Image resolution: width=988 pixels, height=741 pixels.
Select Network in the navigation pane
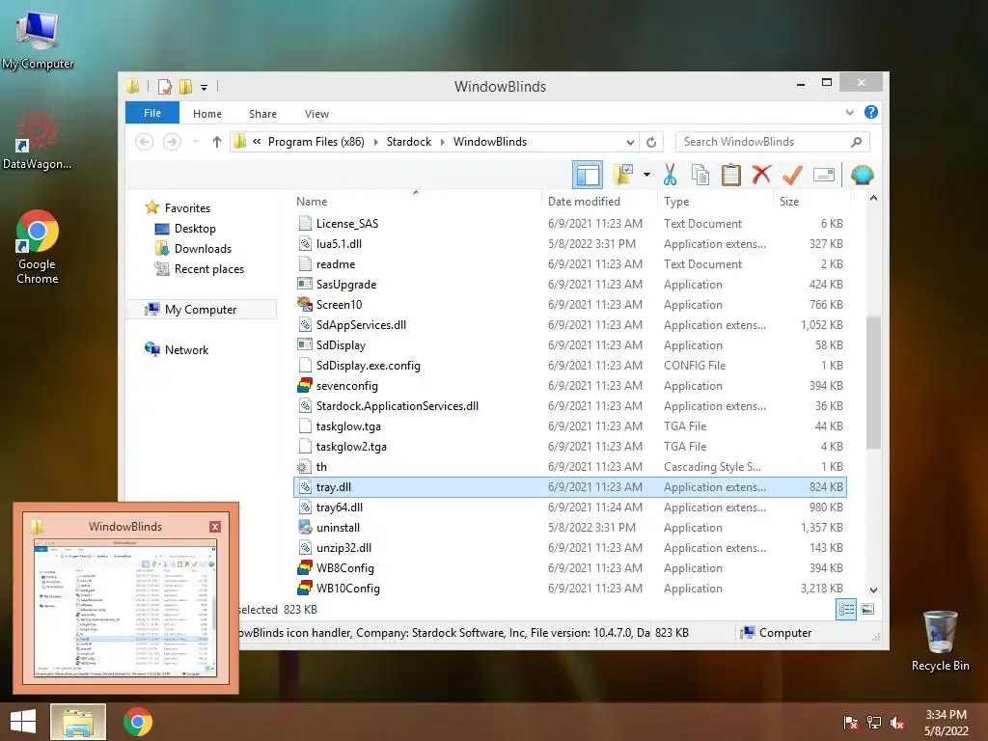pyautogui.click(x=186, y=349)
